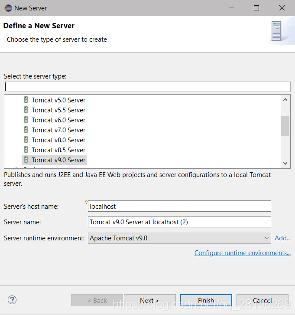Focus the server type filter field
The image size is (295, 315).
click(147, 87)
